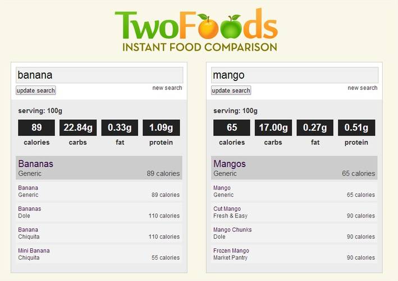Open Cut Mango Fresh & Easy entry
Screen dimensions: 398x281
294,212
